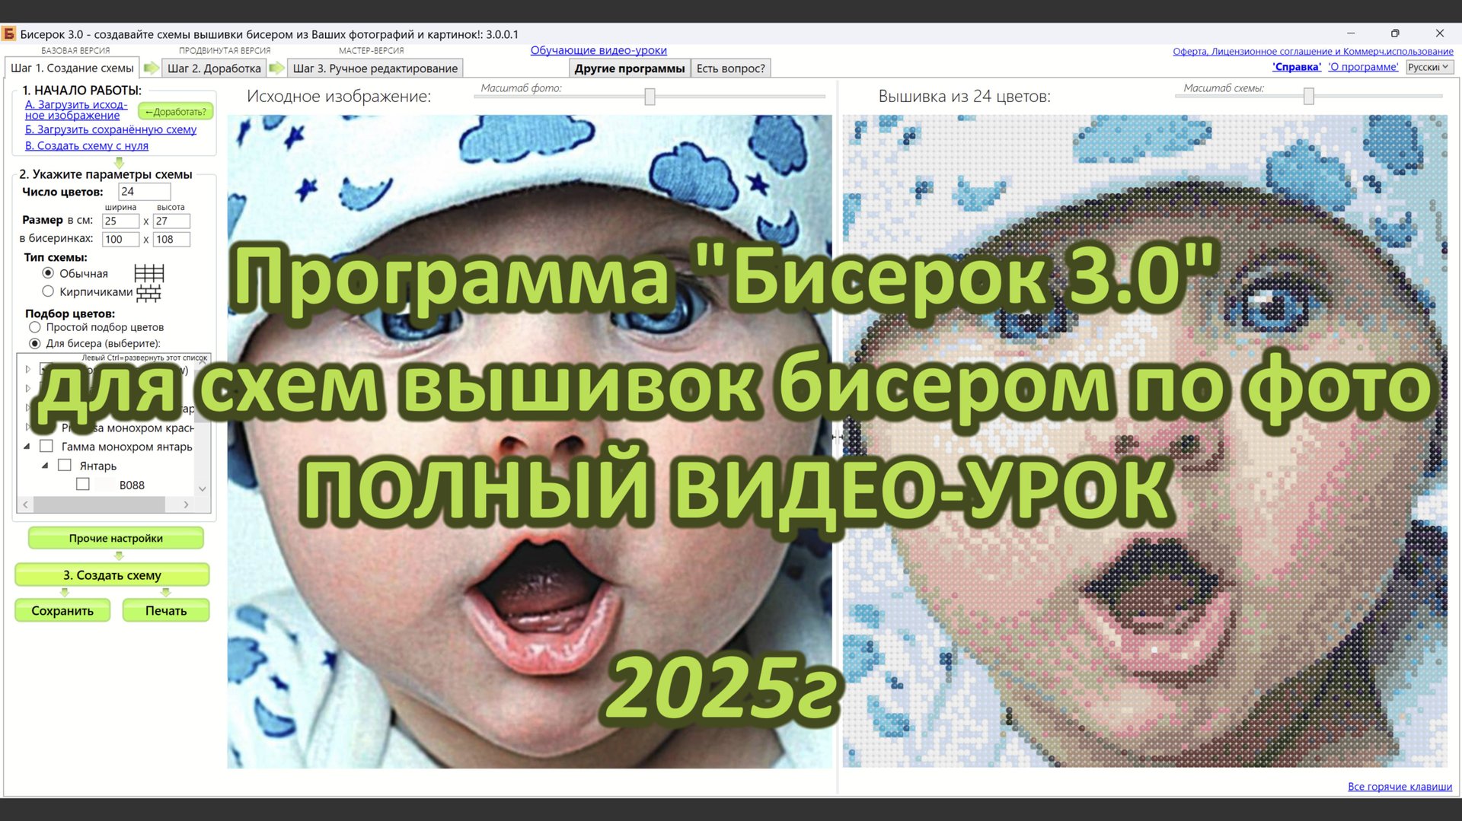Click the regular grid scheme type icon
1462x821 pixels.
pos(149,273)
